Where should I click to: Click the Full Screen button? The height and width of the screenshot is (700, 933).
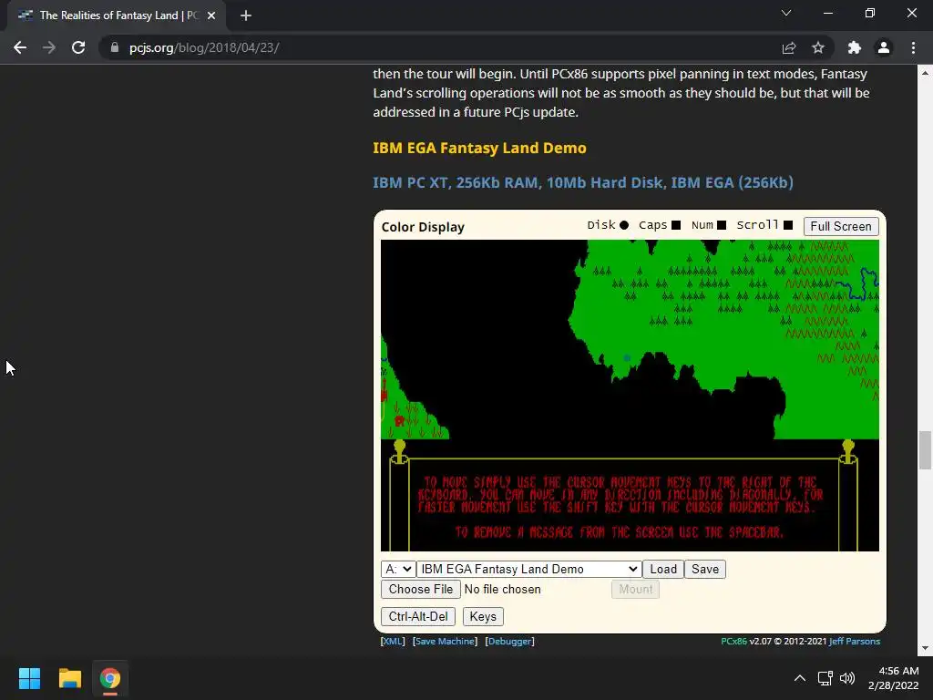coord(841,226)
